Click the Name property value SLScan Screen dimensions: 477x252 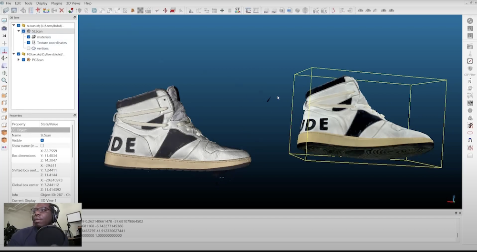point(46,135)
